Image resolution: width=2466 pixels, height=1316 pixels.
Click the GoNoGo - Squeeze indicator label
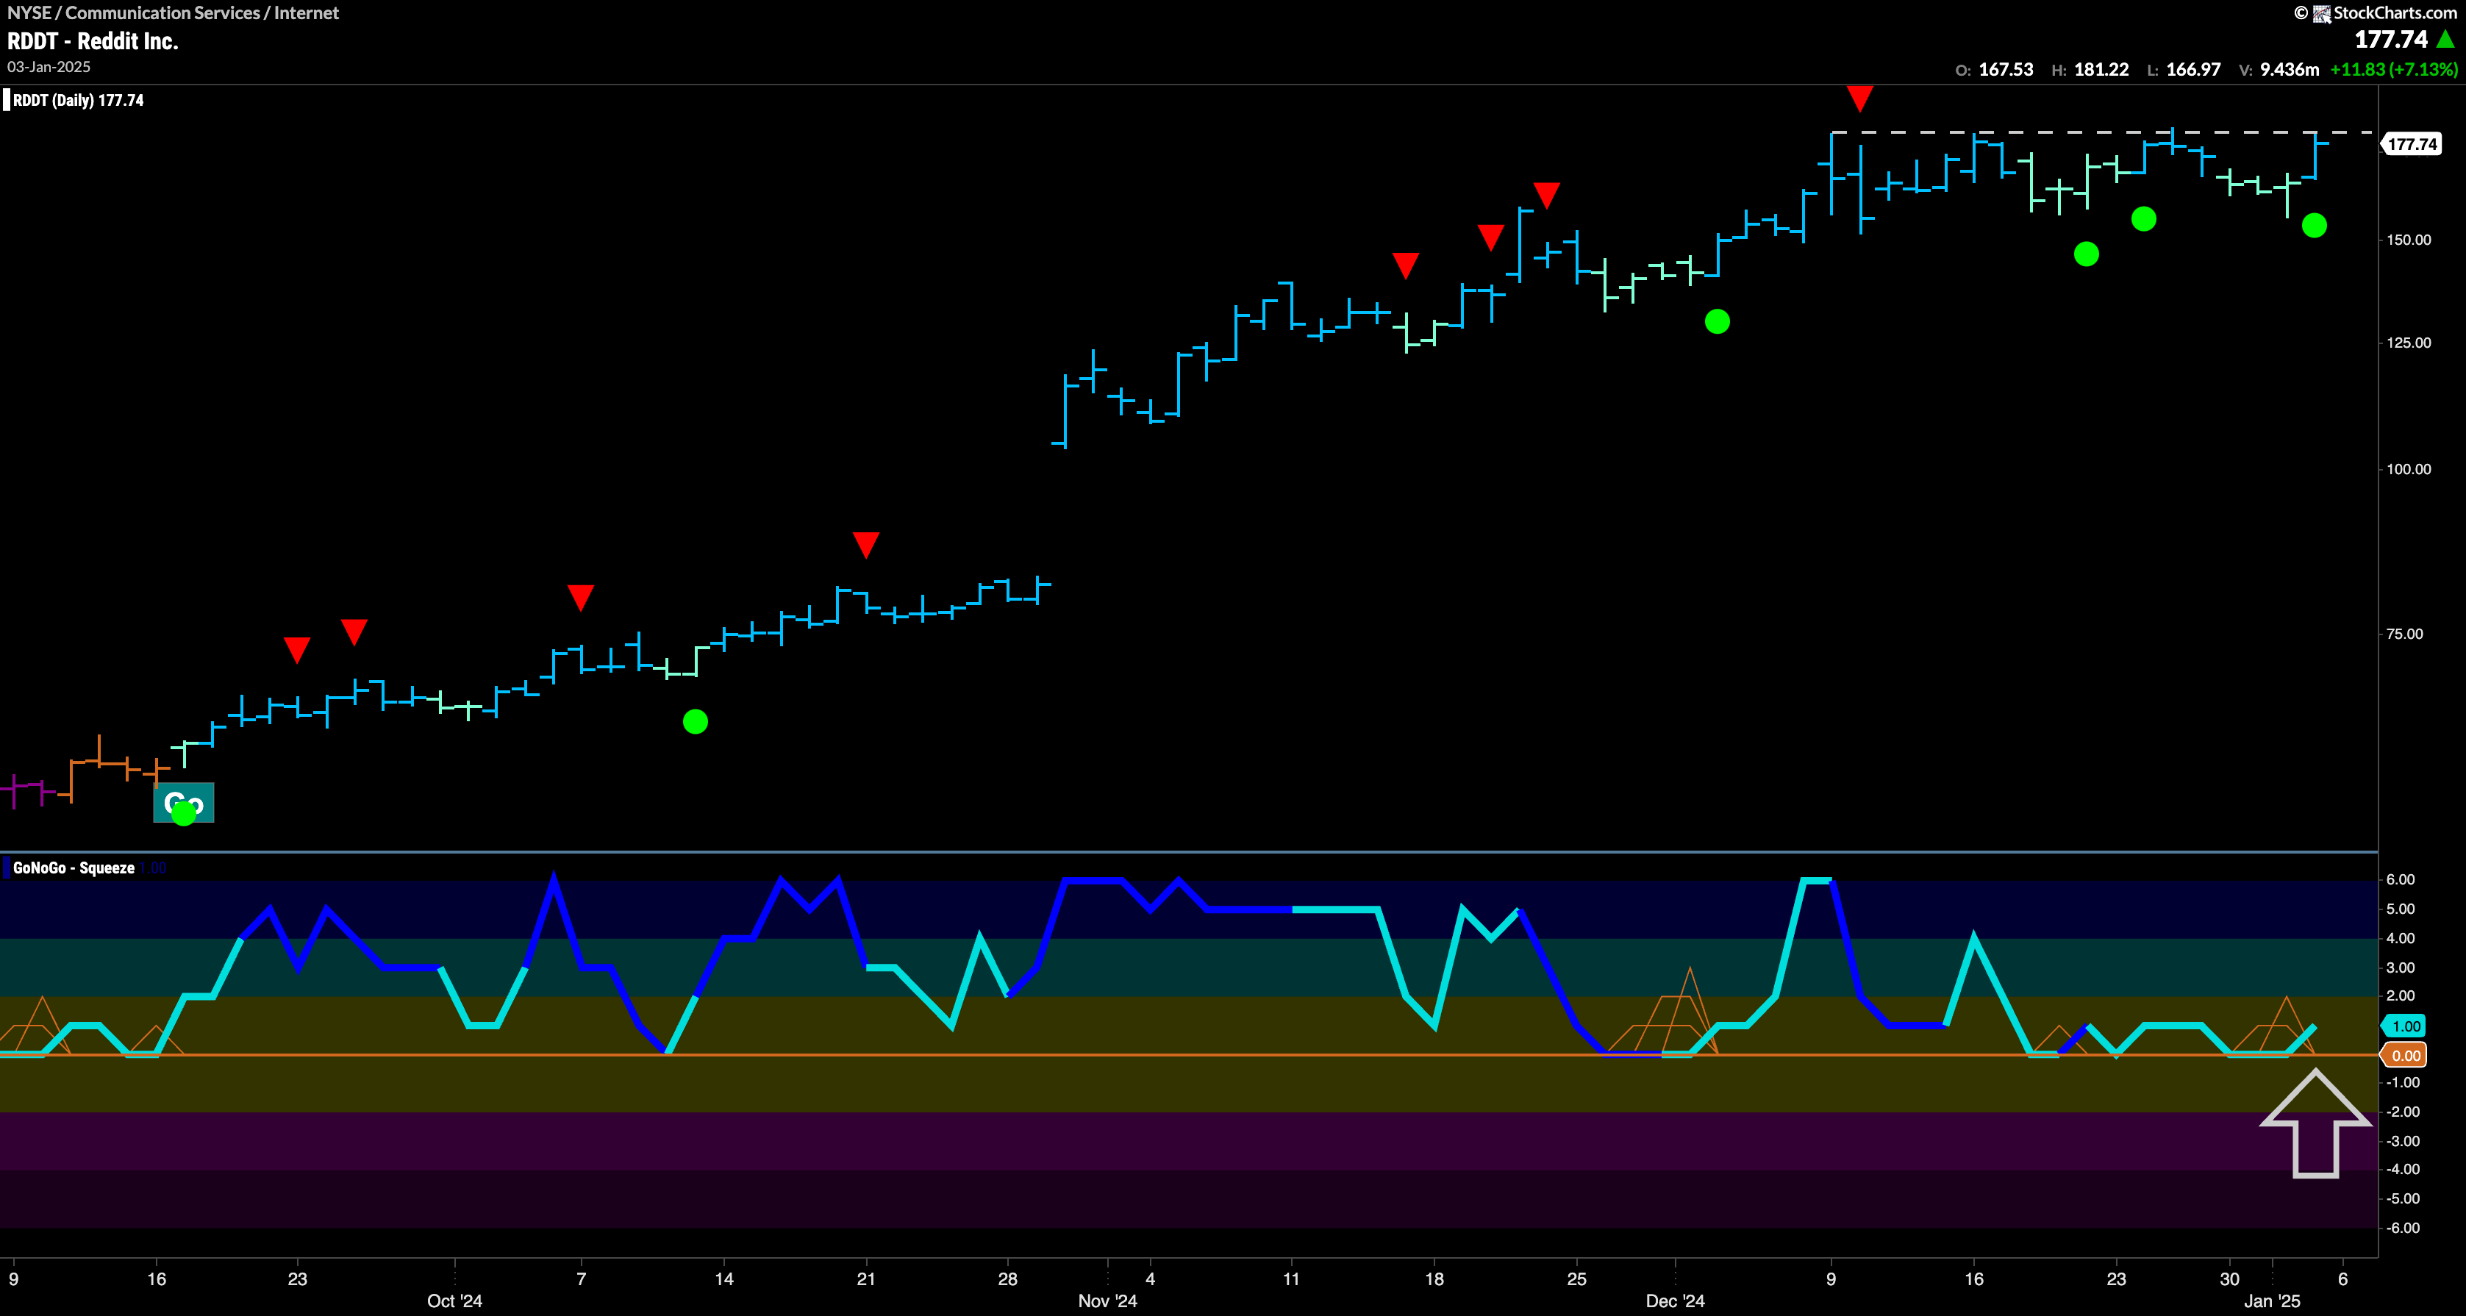pyautogui.click(x=74, y=868)
